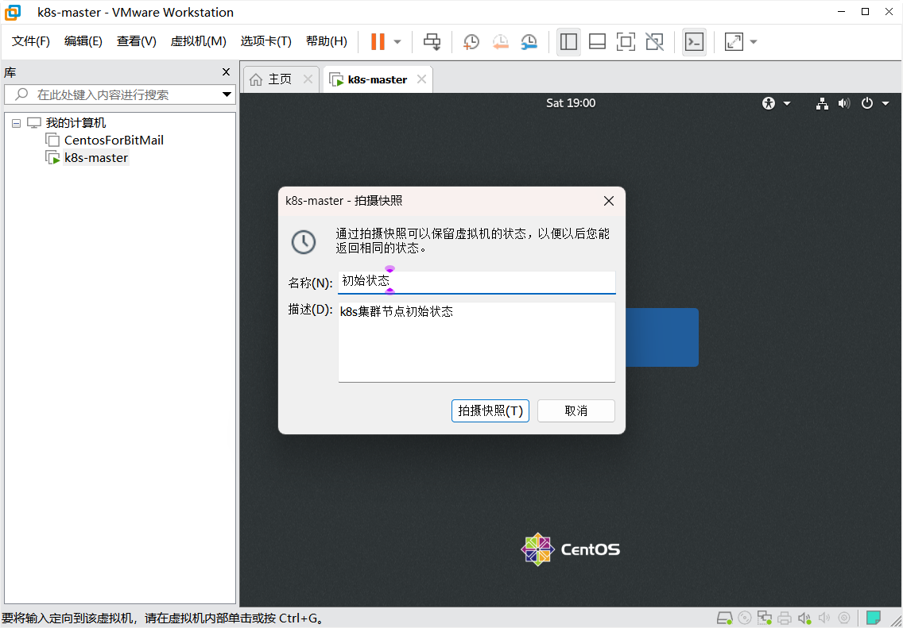Open the stretch display options dropdown arrow

click(754, 42)
